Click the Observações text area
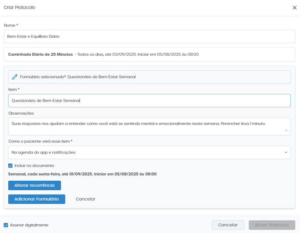The height and width of the screenshot is (233, 300). (x=149, y=127)
